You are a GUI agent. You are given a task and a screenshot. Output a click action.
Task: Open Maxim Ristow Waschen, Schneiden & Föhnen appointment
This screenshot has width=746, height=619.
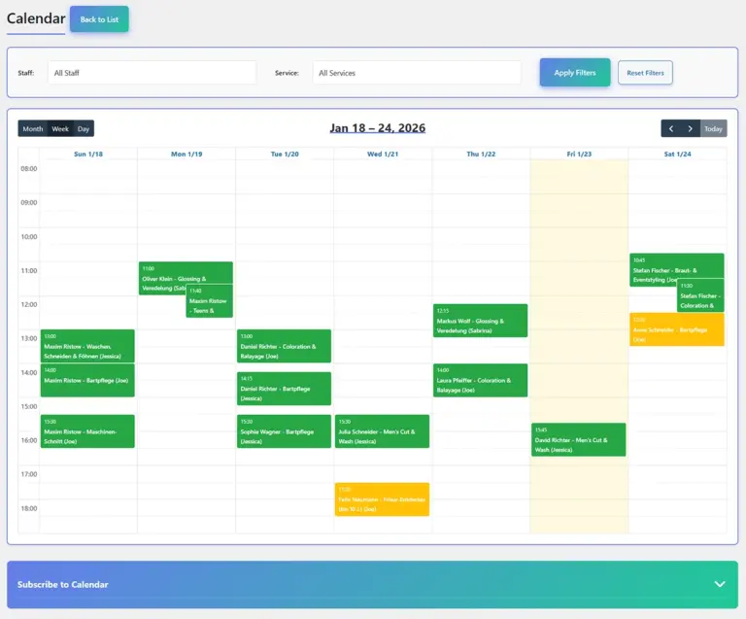[87, 346]
